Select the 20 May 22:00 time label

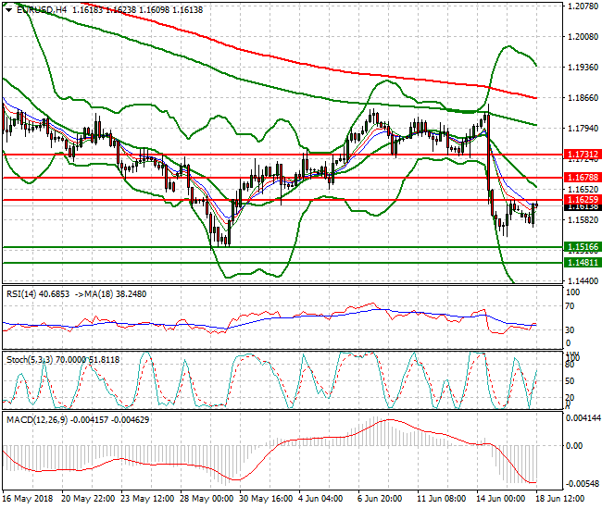pyautogui.click(x=88, y=499)
